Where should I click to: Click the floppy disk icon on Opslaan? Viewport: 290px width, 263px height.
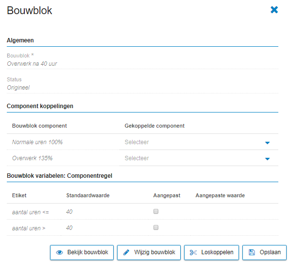[252, 252]
